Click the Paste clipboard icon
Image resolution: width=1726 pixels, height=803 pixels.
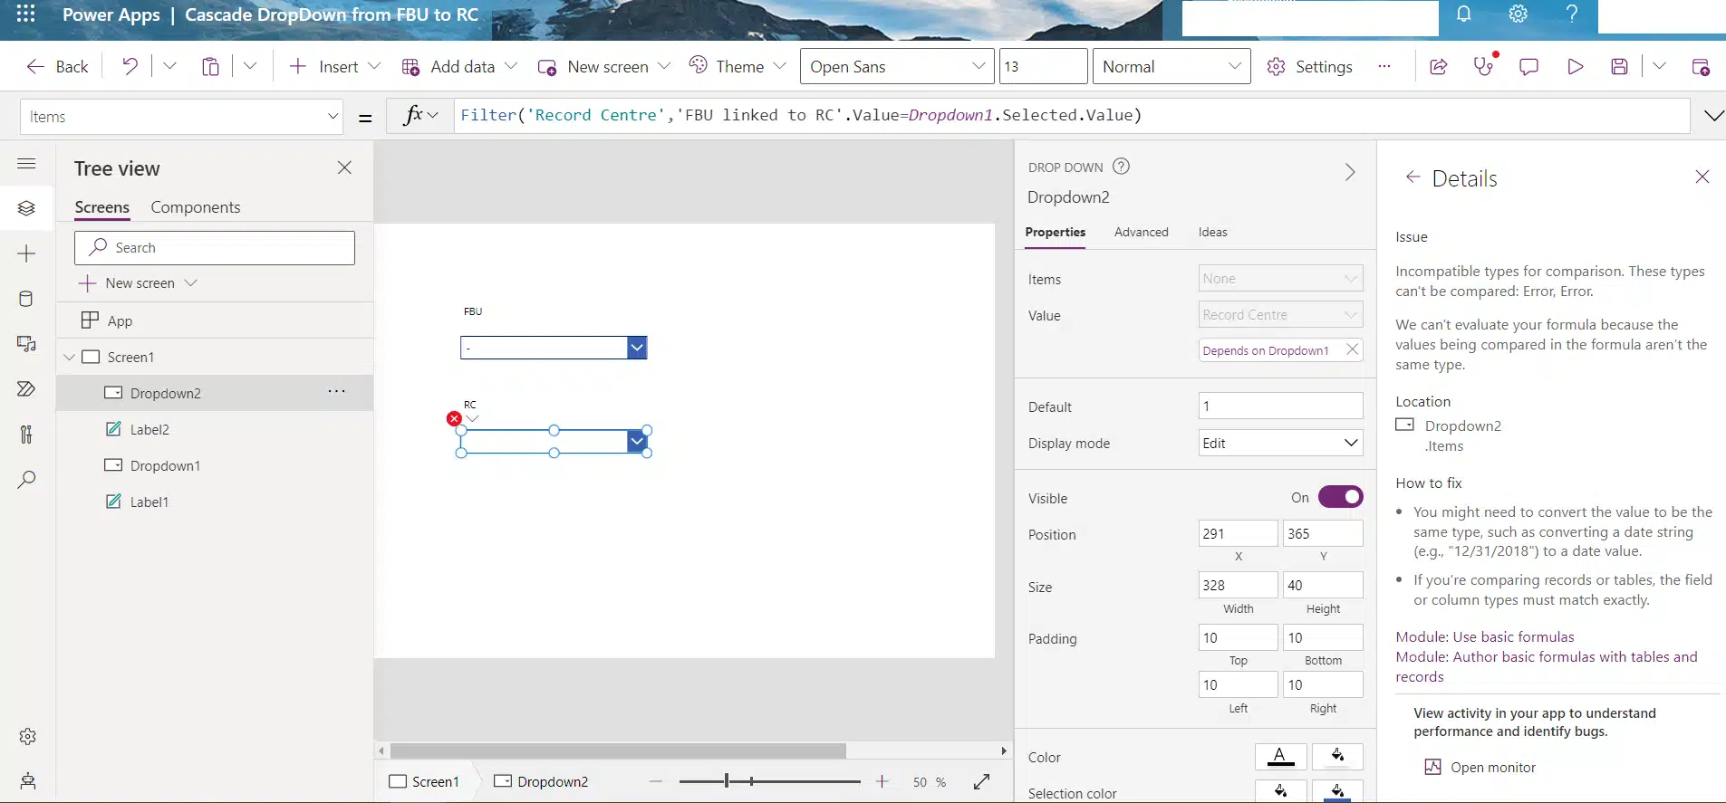tap(210, 66)
